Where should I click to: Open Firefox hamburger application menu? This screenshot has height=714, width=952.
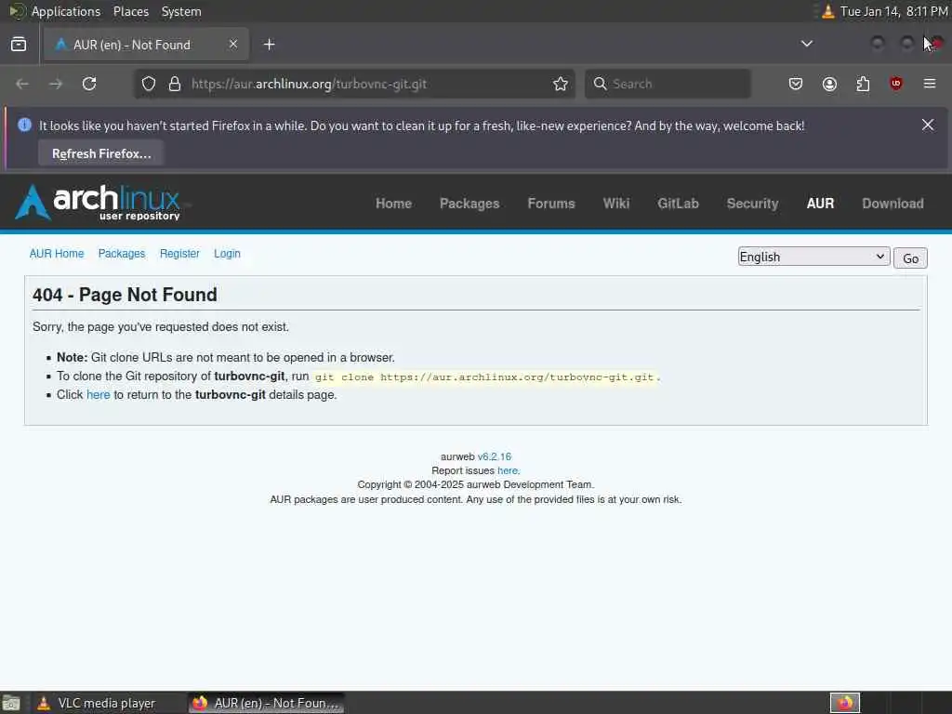click(930, 84)
